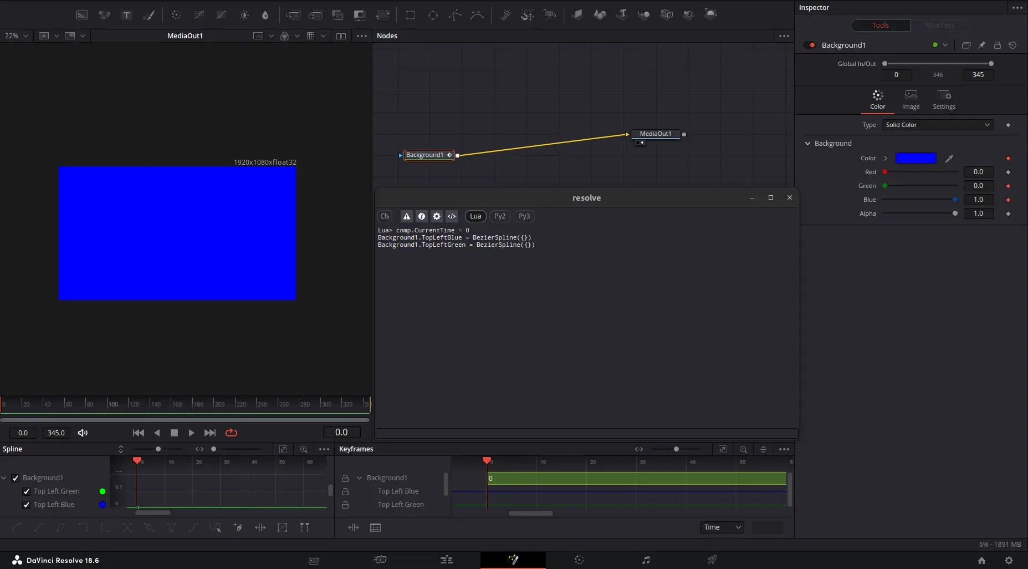Open Deliver page rocket icon
This screenshot has height=569, width=1028.
pyautogui.click(x=712, y=560)
